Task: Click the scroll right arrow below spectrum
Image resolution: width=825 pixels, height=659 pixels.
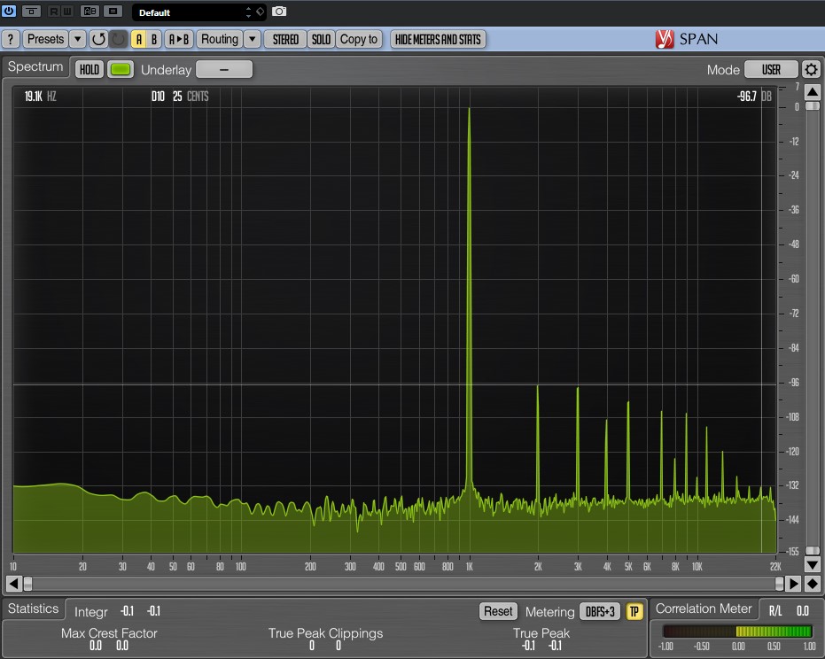Action: coord(793,583)
